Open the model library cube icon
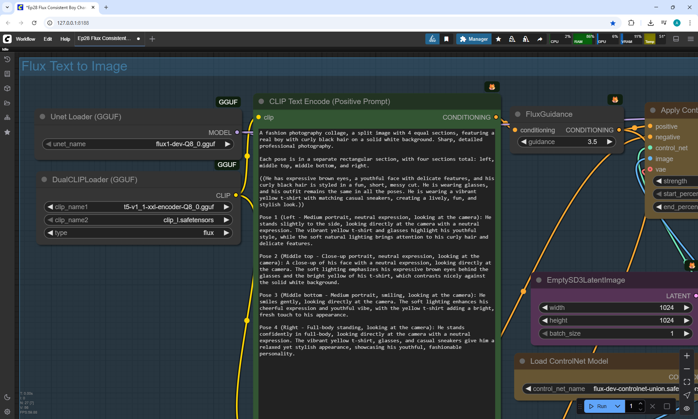Screen dimensions: 698x419 (7, 88)
